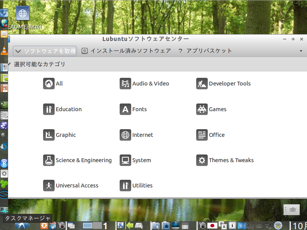This screenshot has width=307, height=230.
Task: Open the Audio & Video category
Action: point(144,84)
